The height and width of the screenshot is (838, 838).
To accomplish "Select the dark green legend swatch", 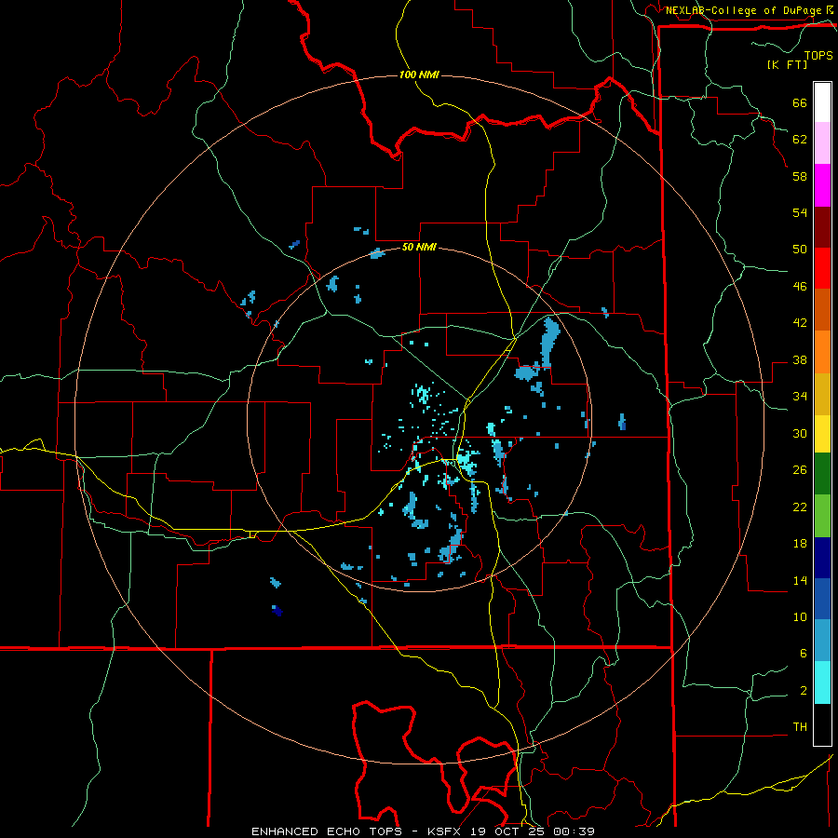I will tap(822, 474).
